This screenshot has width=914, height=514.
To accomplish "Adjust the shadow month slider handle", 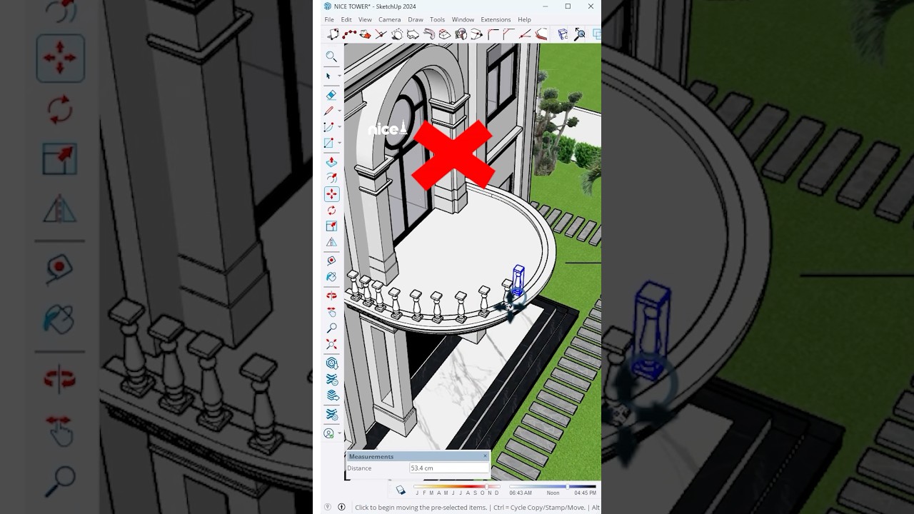I will pos(486,487).
